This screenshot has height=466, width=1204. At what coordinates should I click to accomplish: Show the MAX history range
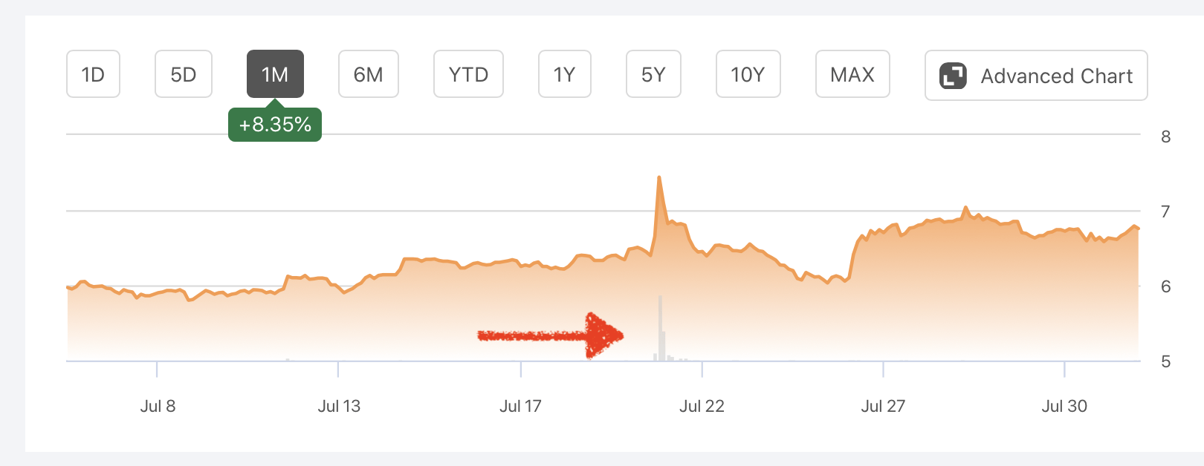(852, 74)
